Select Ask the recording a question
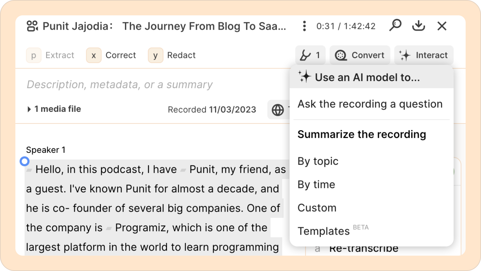The image size is (481, 271). pyautogui.click(x=370, y=104)
